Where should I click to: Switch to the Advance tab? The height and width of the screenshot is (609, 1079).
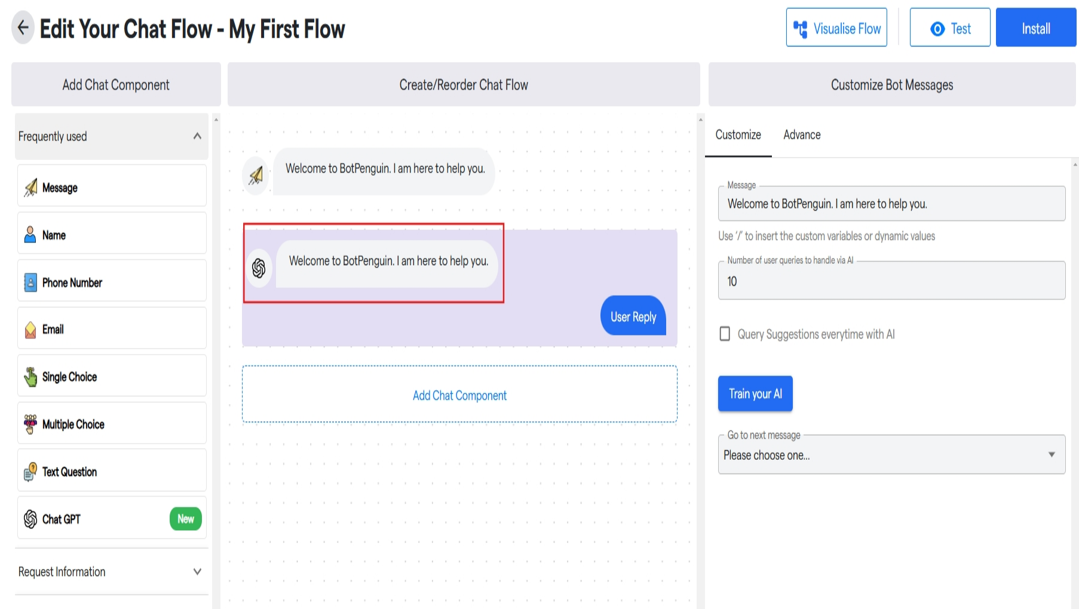click(802, 135)
